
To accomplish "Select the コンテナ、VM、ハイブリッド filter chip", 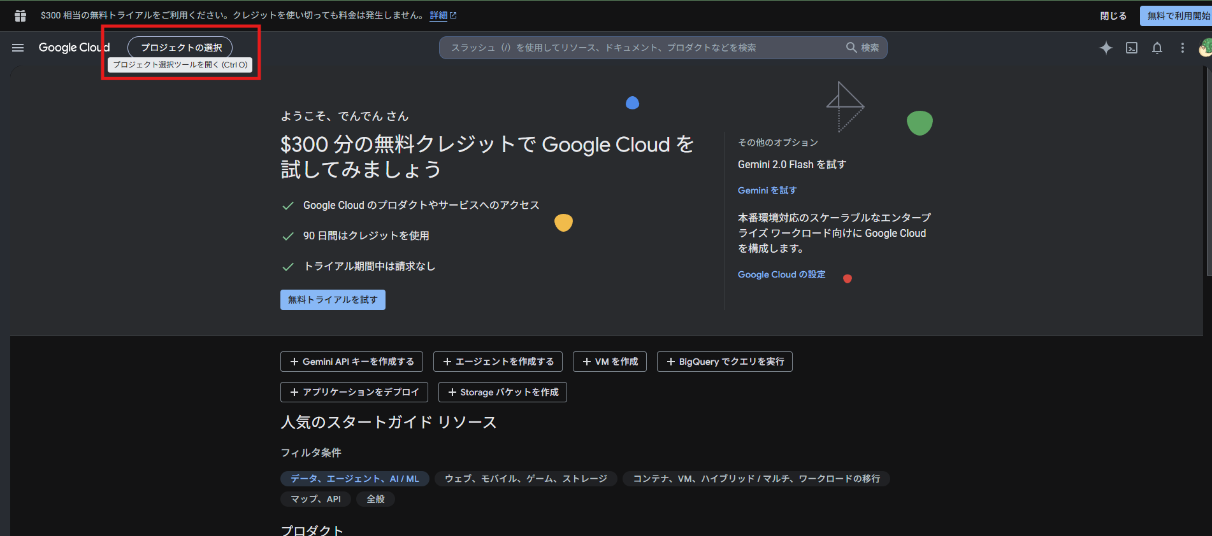I will pos(756,479).
